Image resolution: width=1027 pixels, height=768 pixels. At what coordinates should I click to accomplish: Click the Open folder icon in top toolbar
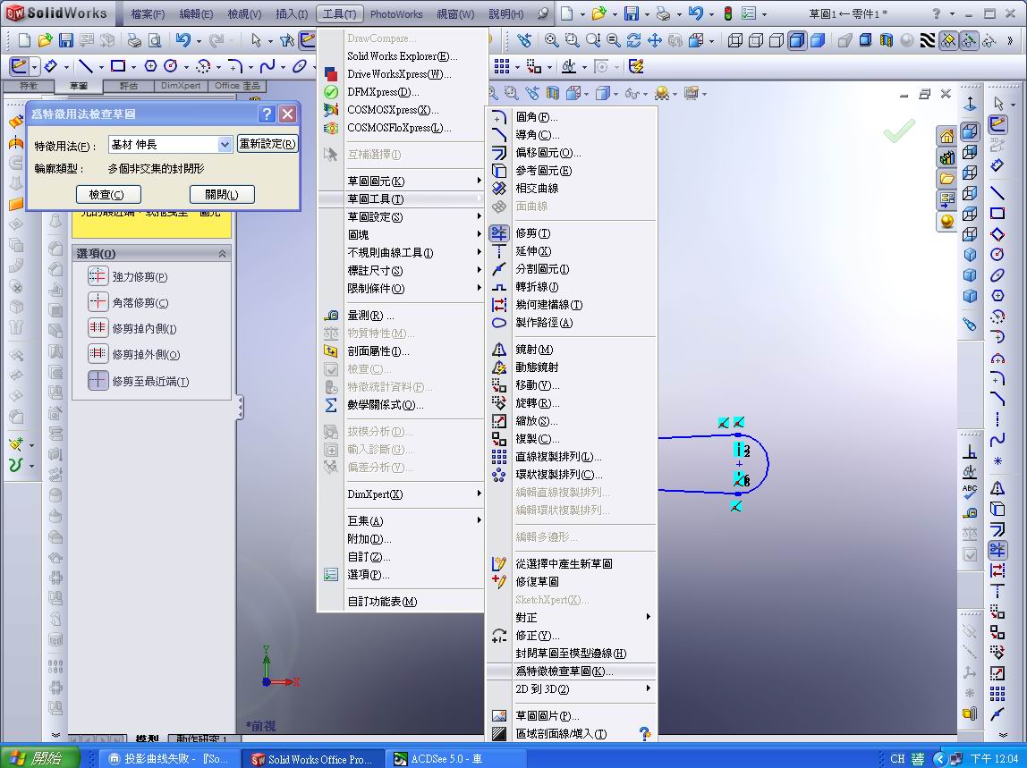click(599, 13)
